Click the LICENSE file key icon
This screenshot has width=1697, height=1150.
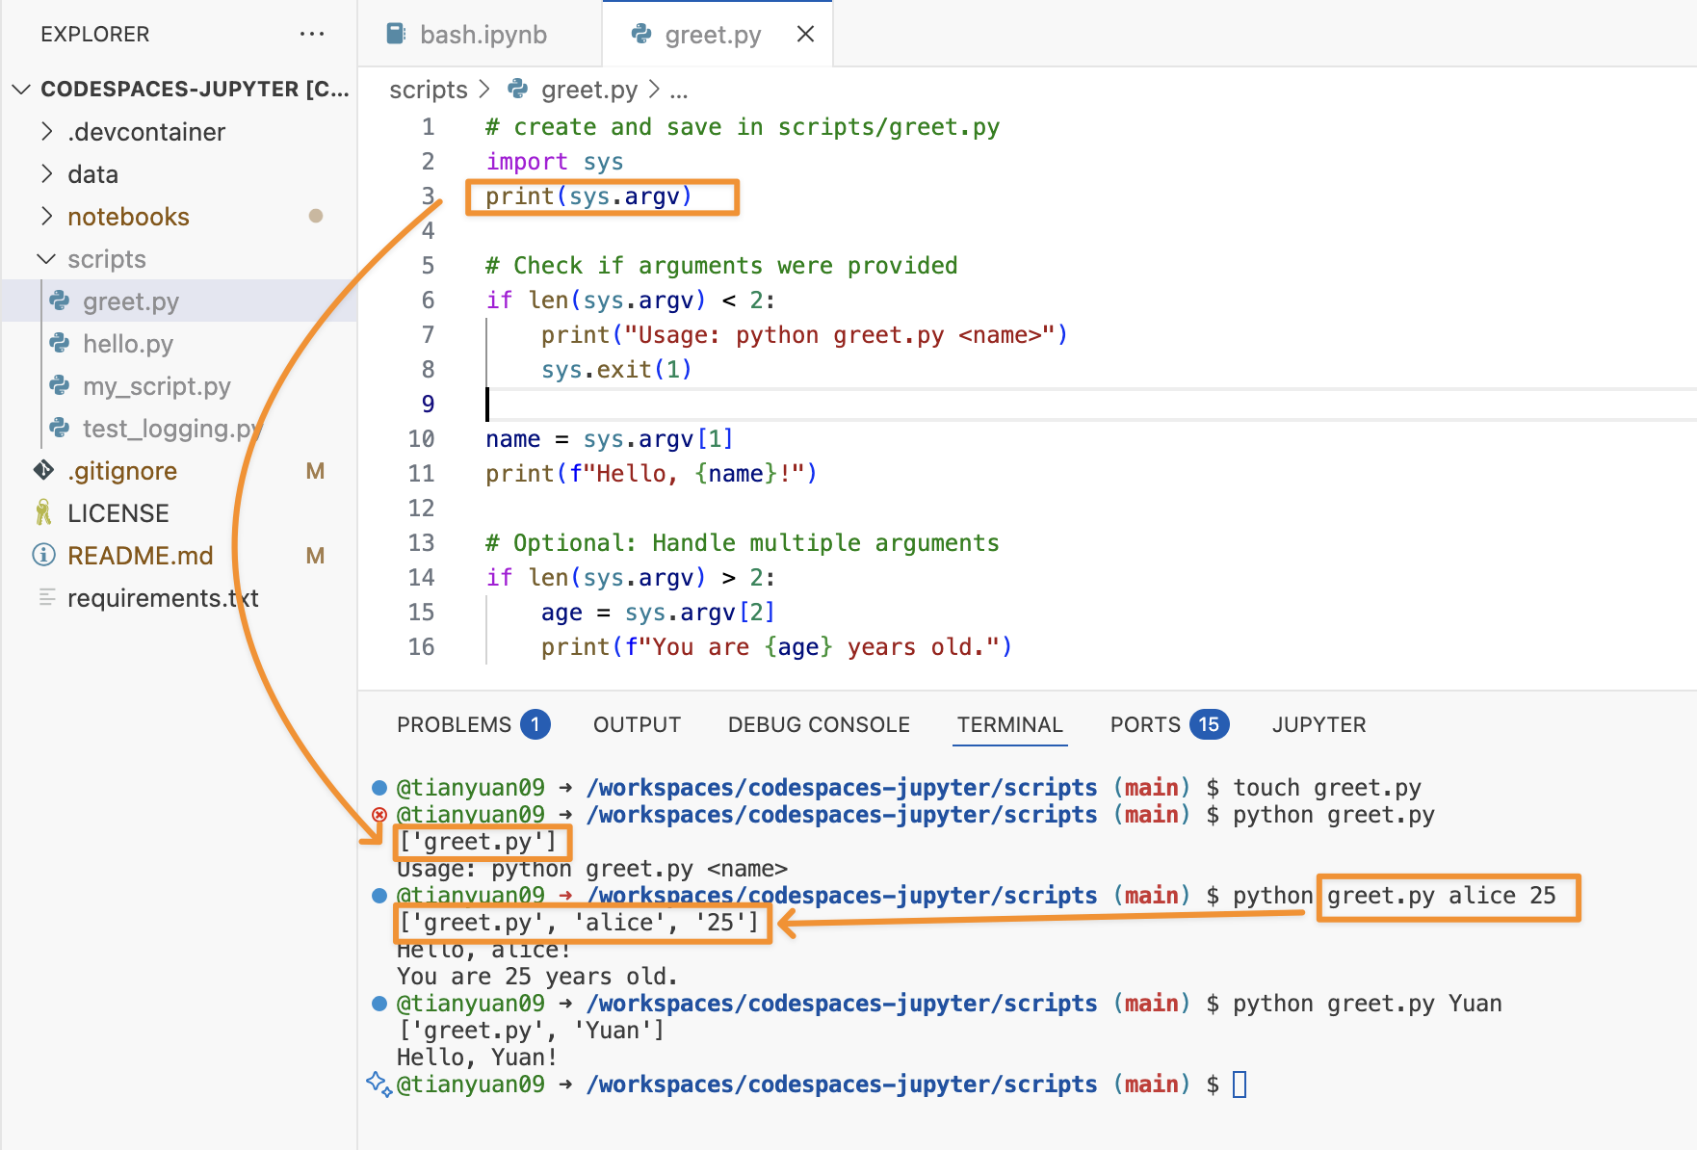[x=43, y=512]
